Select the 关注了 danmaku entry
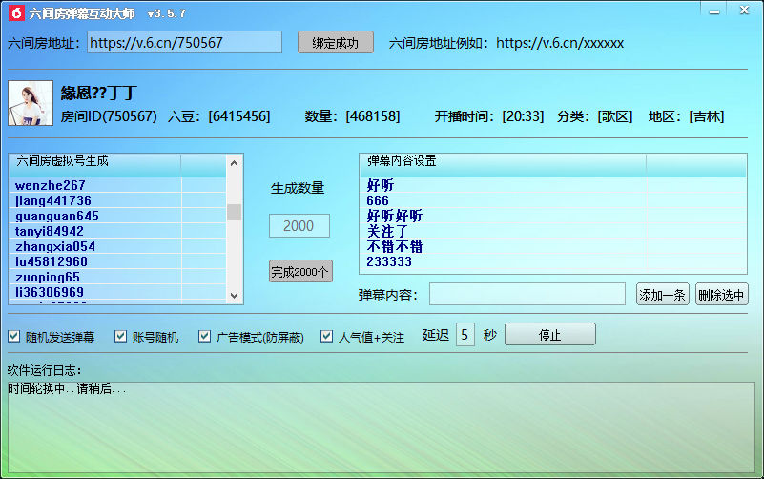Screen dimensions: 764x479 553,231
